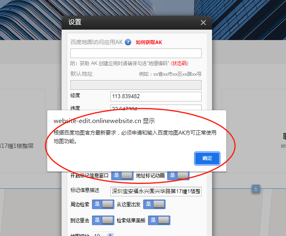
Task: Click the blue help question mark icon
Action: click(128, 42)
